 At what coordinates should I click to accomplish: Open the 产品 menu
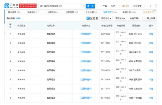(104, 6)
